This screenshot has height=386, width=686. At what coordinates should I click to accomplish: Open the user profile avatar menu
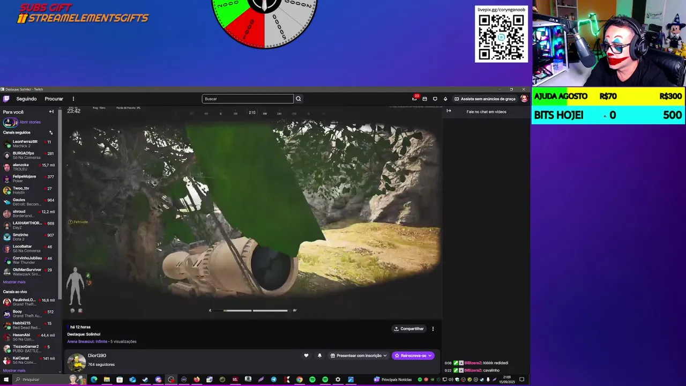coord(524,99)
